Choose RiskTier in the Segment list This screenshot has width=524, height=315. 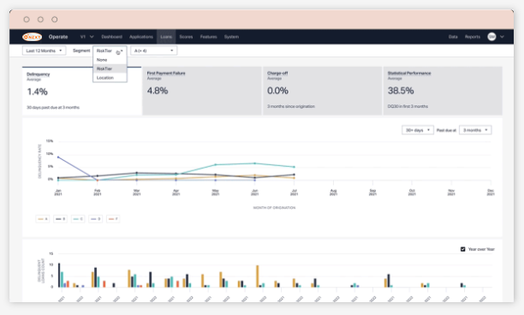tap(110, 68)
